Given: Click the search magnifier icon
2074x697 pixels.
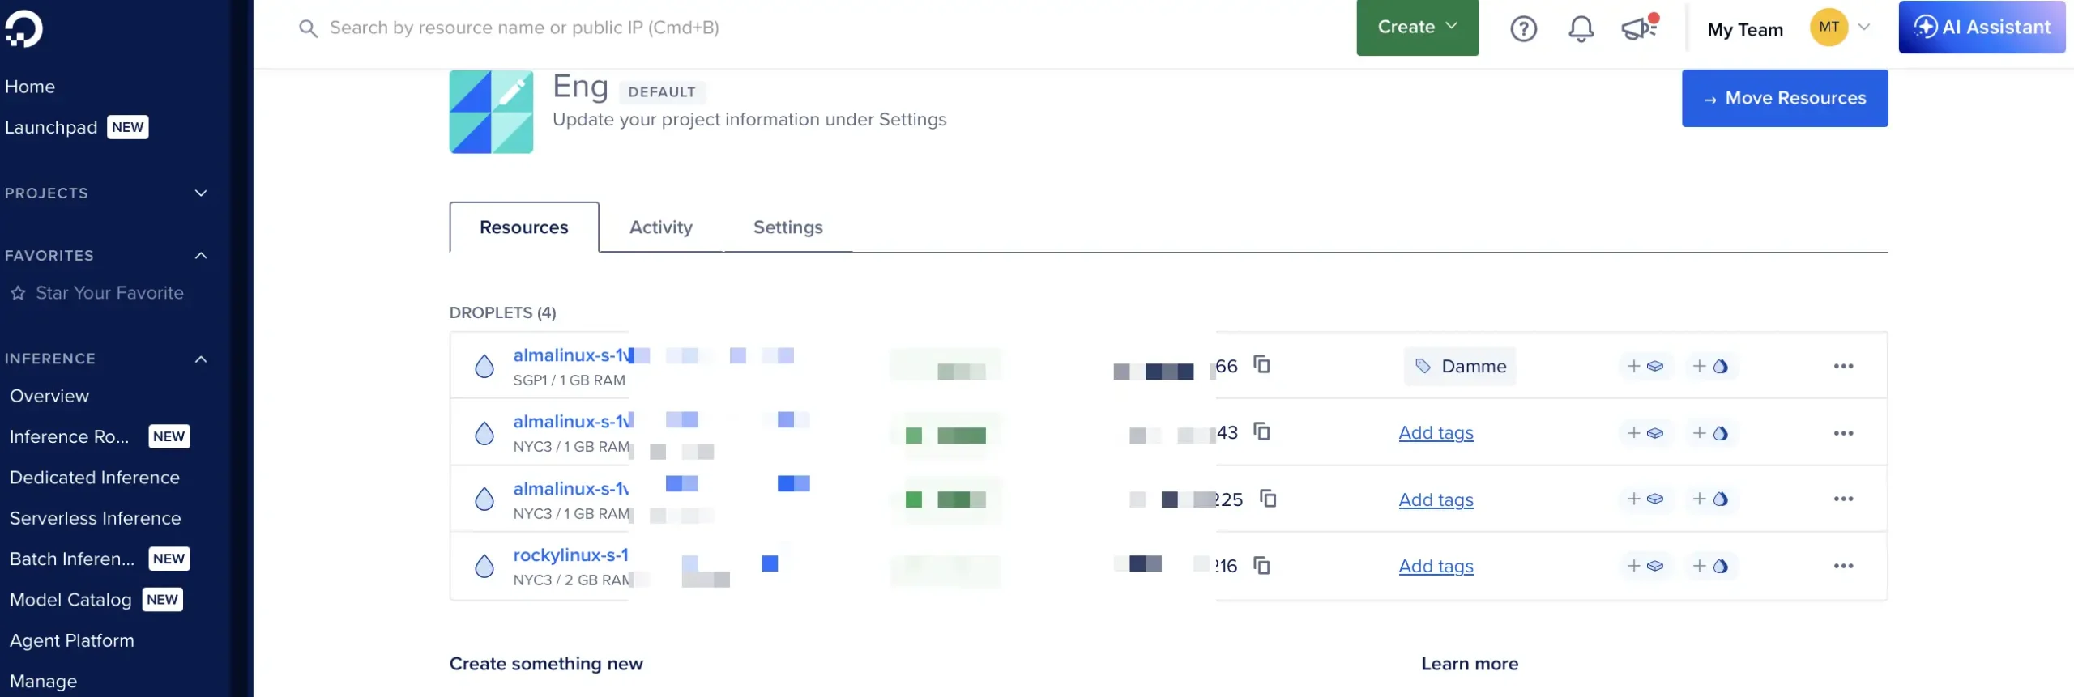Looking at the screenshot, I should tap(308, 28).
